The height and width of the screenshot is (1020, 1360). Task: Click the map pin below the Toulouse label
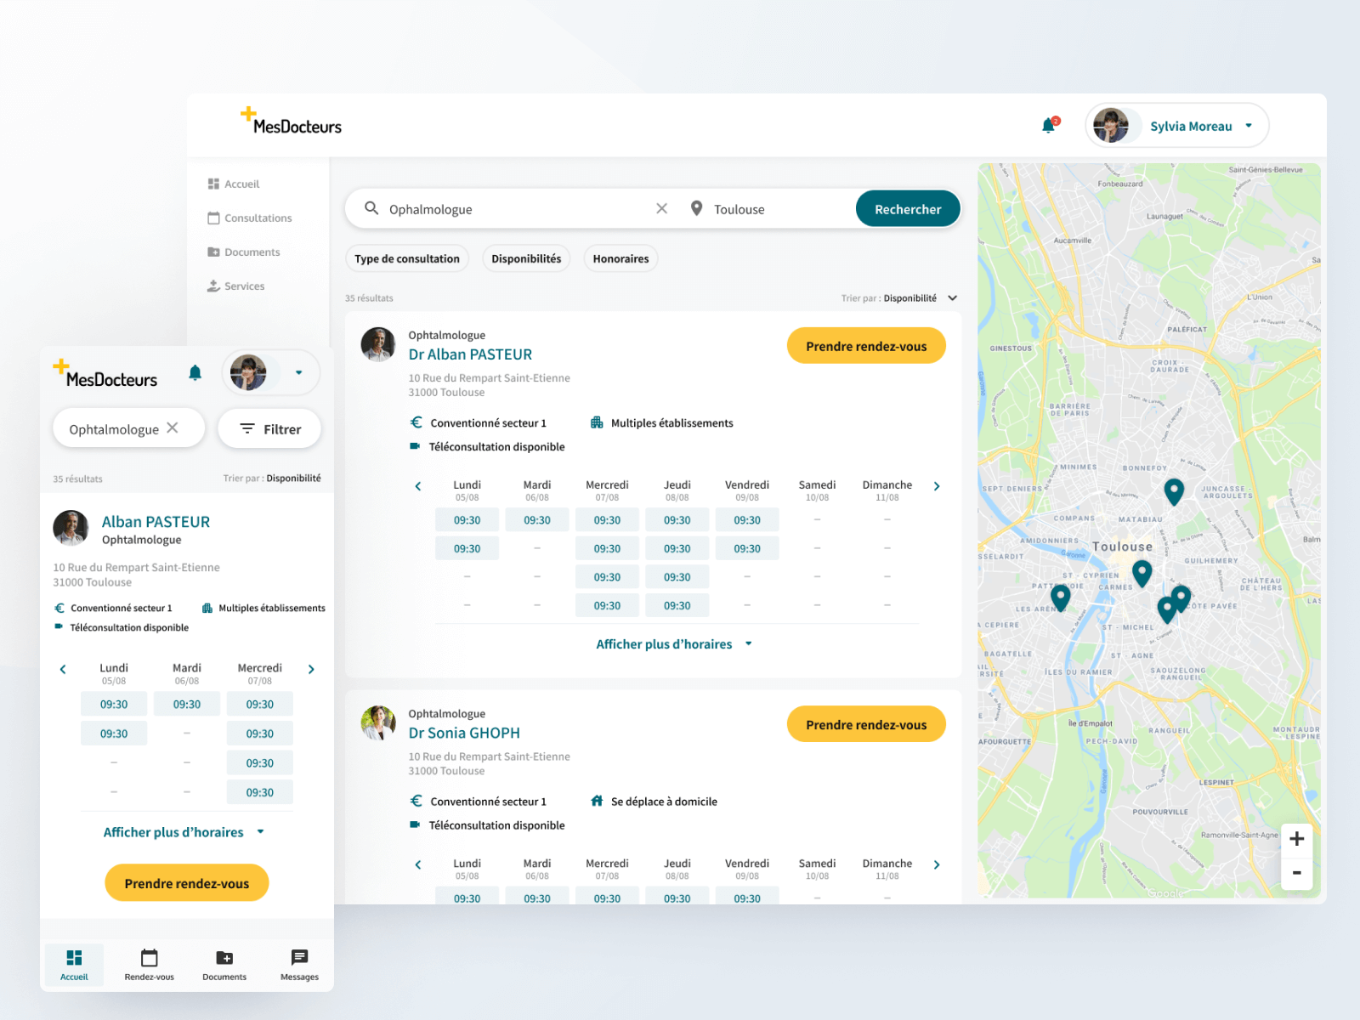coord(1142,573)
